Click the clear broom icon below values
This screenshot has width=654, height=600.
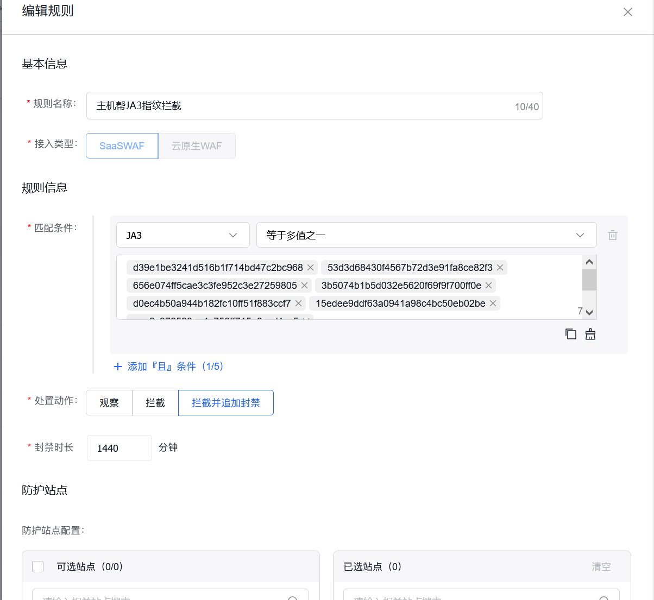(590, 334)
